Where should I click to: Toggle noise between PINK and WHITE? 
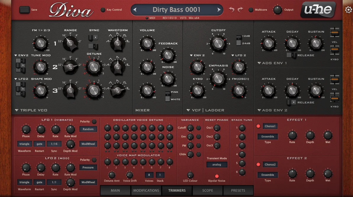point(168,96)
